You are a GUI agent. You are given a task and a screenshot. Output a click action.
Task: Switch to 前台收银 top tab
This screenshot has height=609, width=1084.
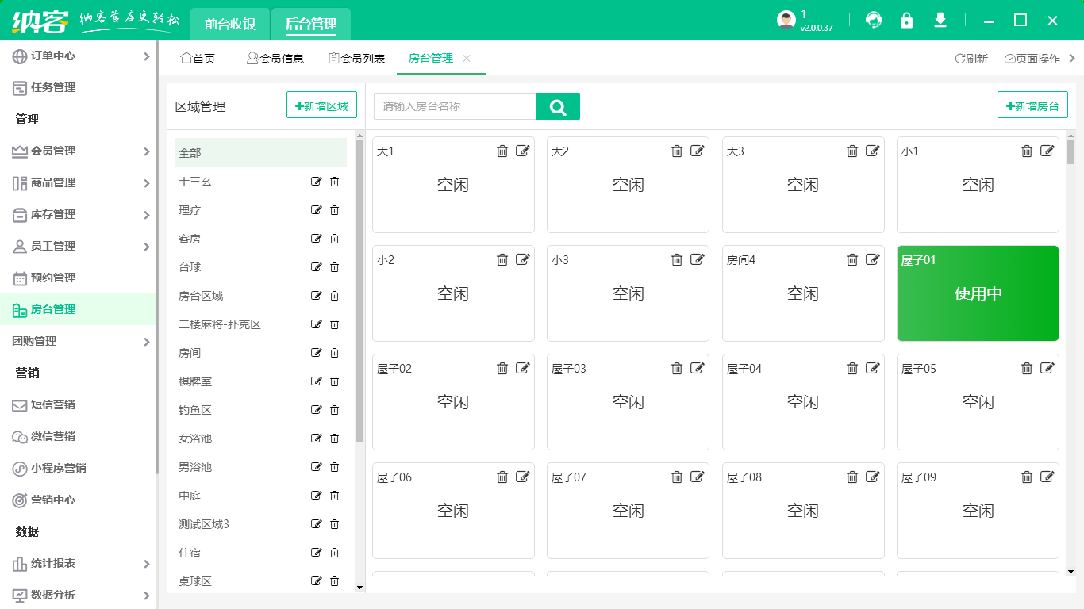(x=230, y=24)
